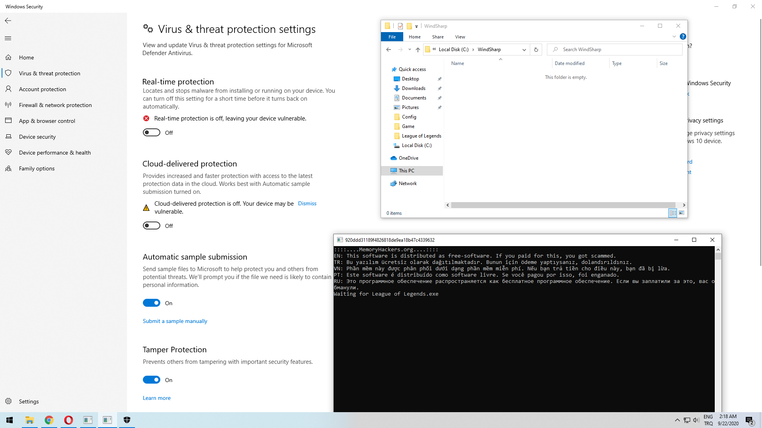The width and height of the screenshot is (762, 428).
Task: Click explorer horizontal scrollbar right arrow
Action: click(x=684, y=205)
